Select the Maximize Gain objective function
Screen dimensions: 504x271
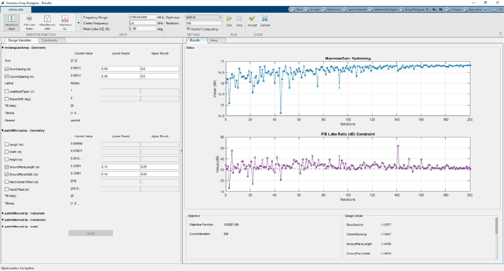pyautogui.click(x=12, y=22)
